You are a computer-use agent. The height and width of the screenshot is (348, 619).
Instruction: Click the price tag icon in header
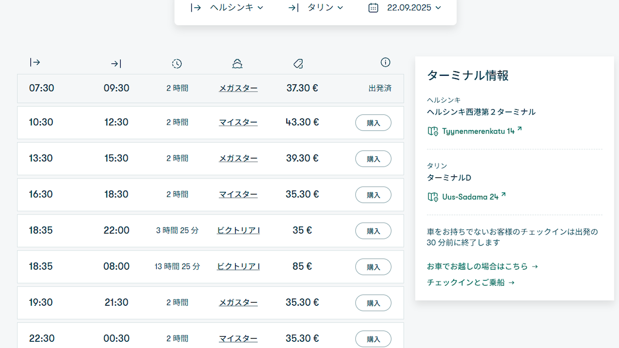coord(298,64)
